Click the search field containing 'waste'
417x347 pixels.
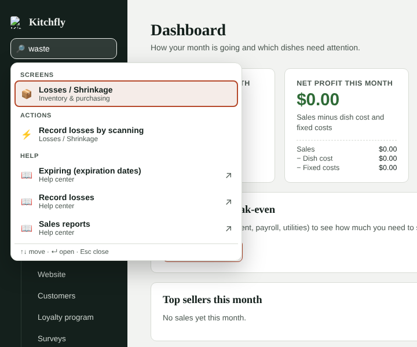(x=64, y=49)
